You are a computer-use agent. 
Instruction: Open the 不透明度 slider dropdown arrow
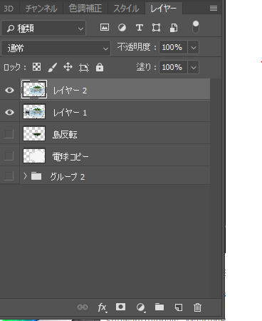194,47
